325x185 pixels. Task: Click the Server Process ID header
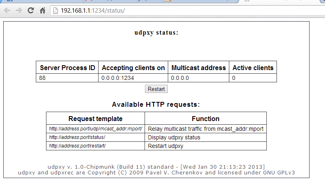[67, 68]
